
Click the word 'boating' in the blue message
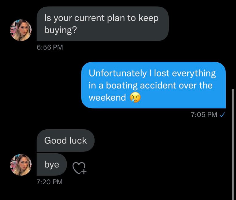(x=122, y=85)
